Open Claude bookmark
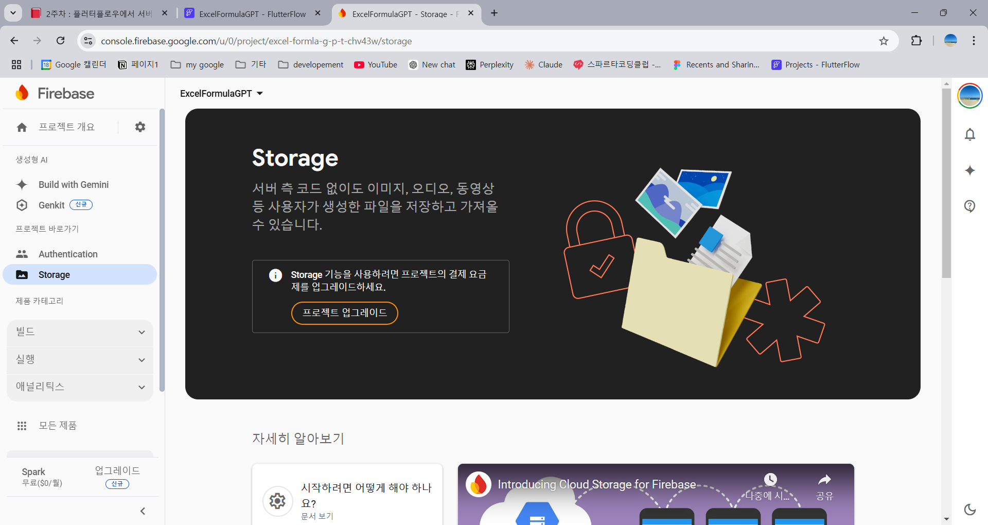This screenshot has height=525, width=988. (543, 65)
